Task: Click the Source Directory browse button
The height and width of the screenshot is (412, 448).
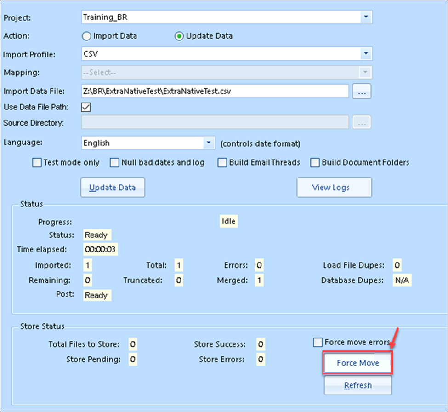Action: [362, 122]
